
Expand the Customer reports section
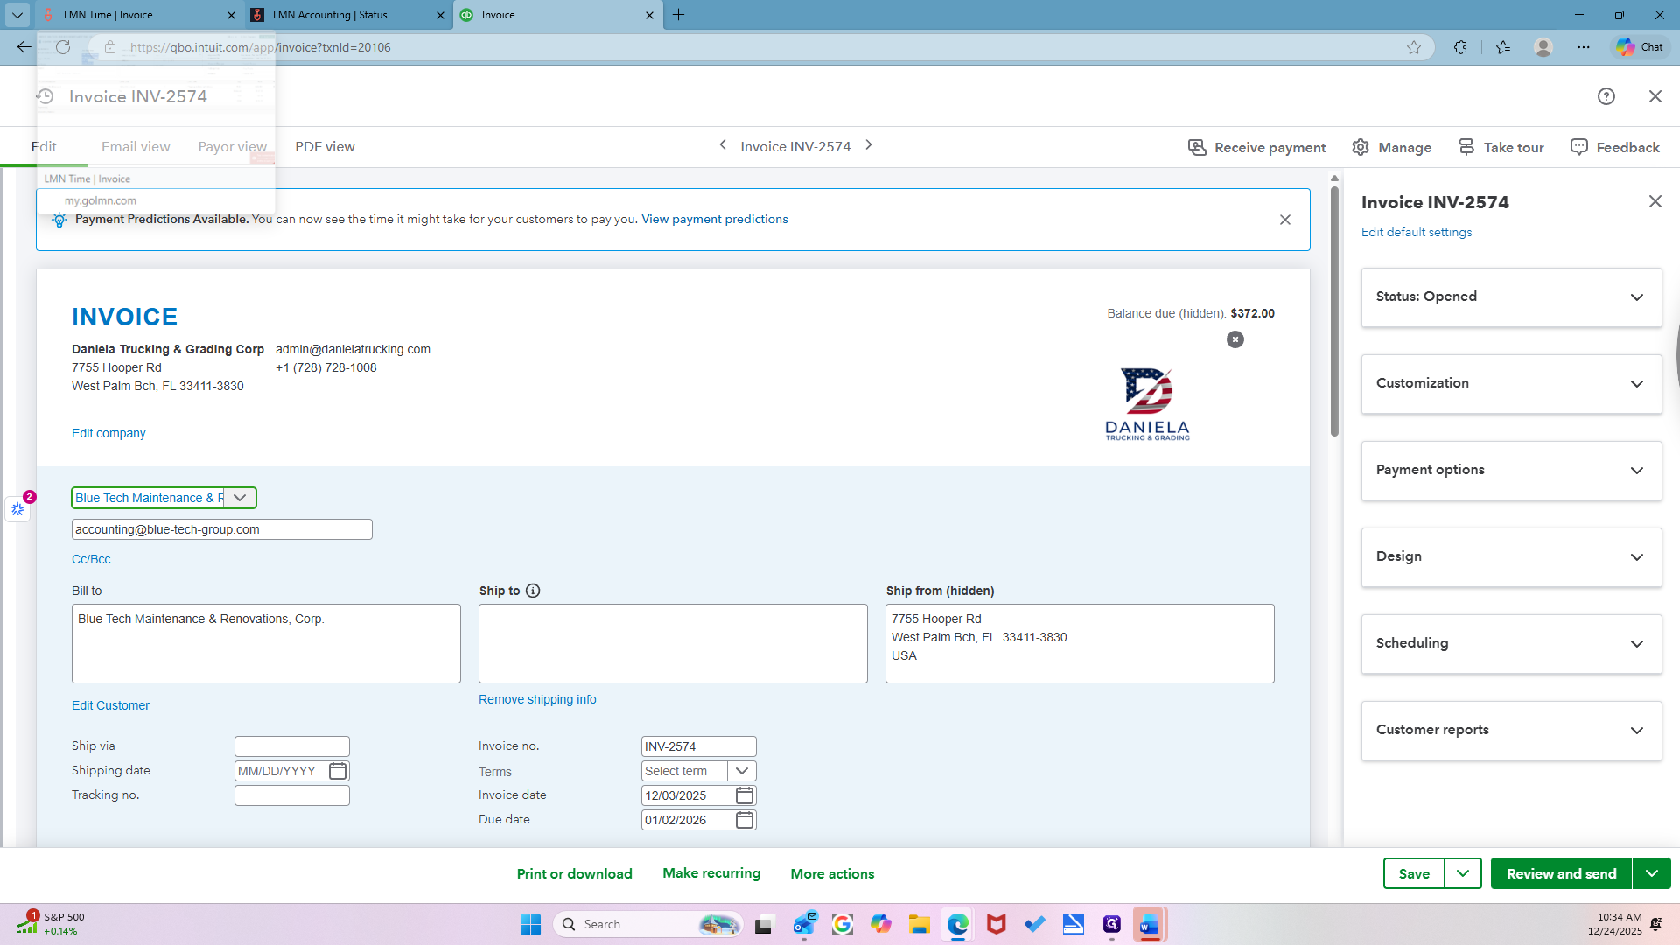click(x=1511, y=731)
